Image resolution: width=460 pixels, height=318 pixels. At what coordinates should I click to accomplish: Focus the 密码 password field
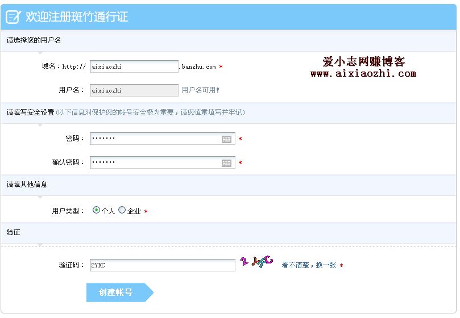[x=163, y=139]
